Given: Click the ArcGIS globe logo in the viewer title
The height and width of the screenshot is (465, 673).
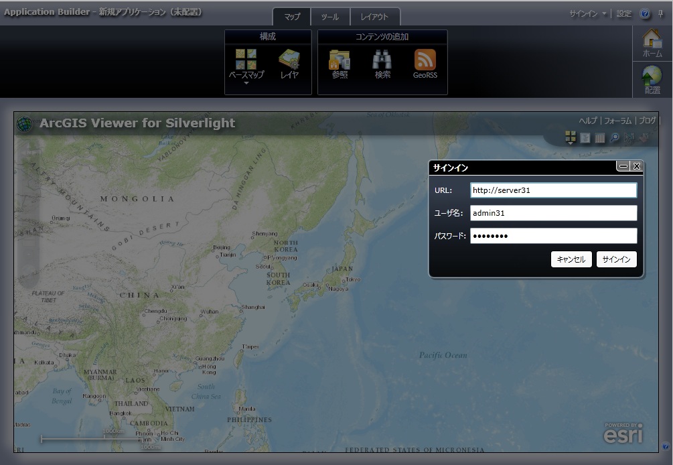Looking at the screenshot, I should pyautogui.click(x=24, y=124).
